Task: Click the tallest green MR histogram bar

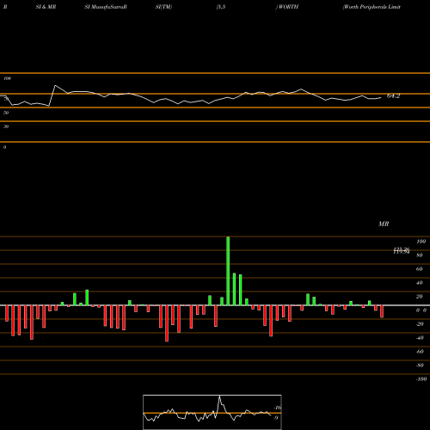Action: point(228,271)
